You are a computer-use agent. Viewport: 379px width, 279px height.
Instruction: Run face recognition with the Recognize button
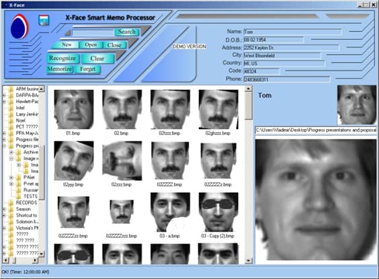(62, 58)
